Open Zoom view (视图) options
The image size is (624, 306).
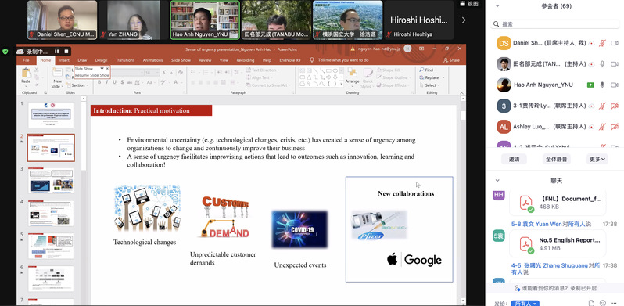point(469,4)
